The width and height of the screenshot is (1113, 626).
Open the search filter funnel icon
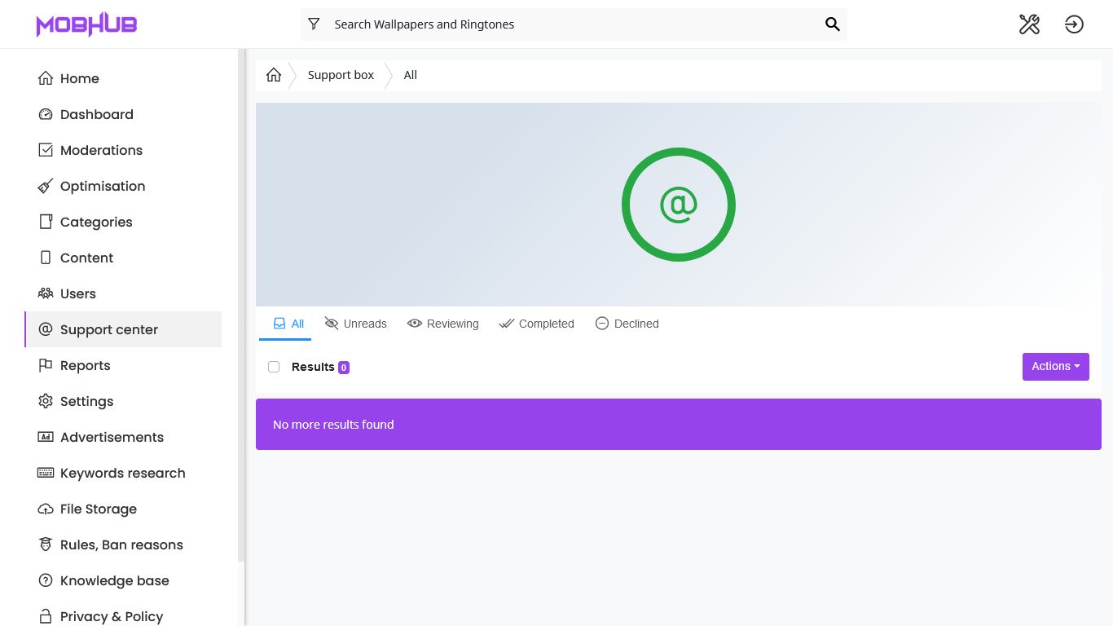[x=314, y=24]
